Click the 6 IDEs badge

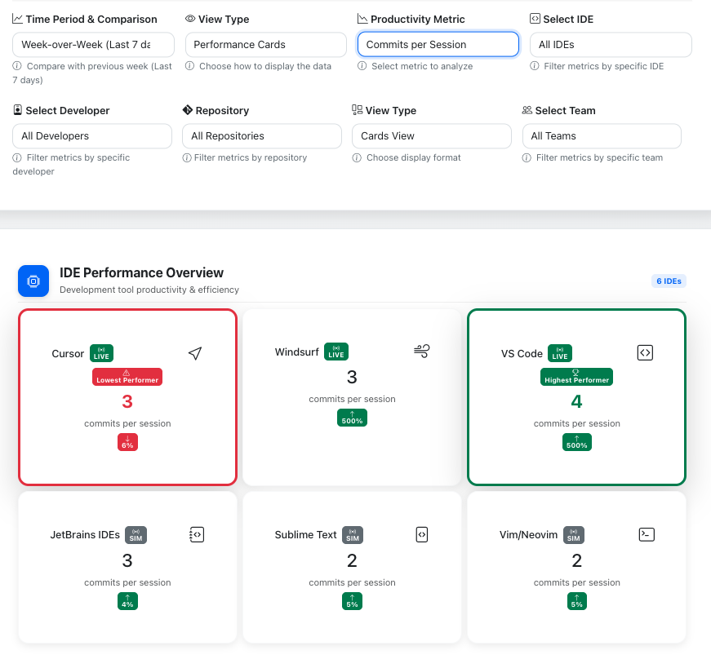point(669,281)
